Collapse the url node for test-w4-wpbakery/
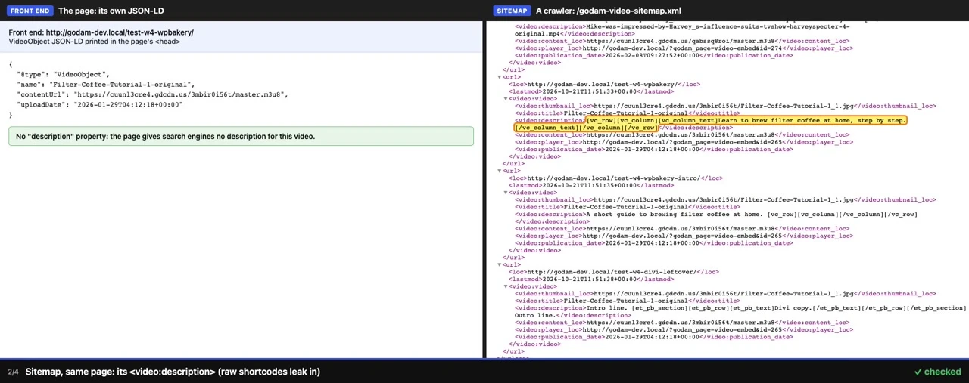The width and height of the screenshot is (969, 383). click(500, 77)
